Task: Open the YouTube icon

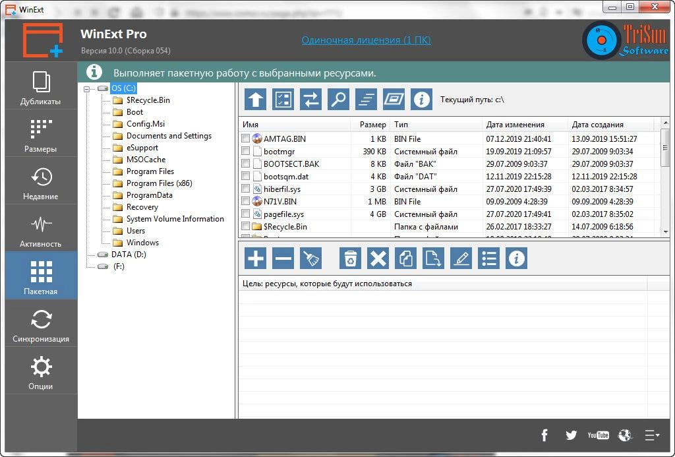Action: click(x=598, y=435)
